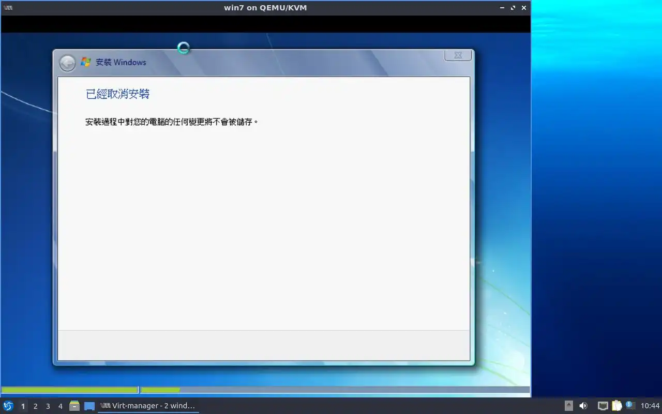
Task: Minimize the win7 on QEMU/KVM window
Action: click(502, 8)
